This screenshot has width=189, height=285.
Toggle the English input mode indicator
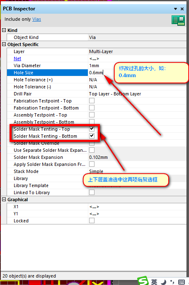click(154, 282)
